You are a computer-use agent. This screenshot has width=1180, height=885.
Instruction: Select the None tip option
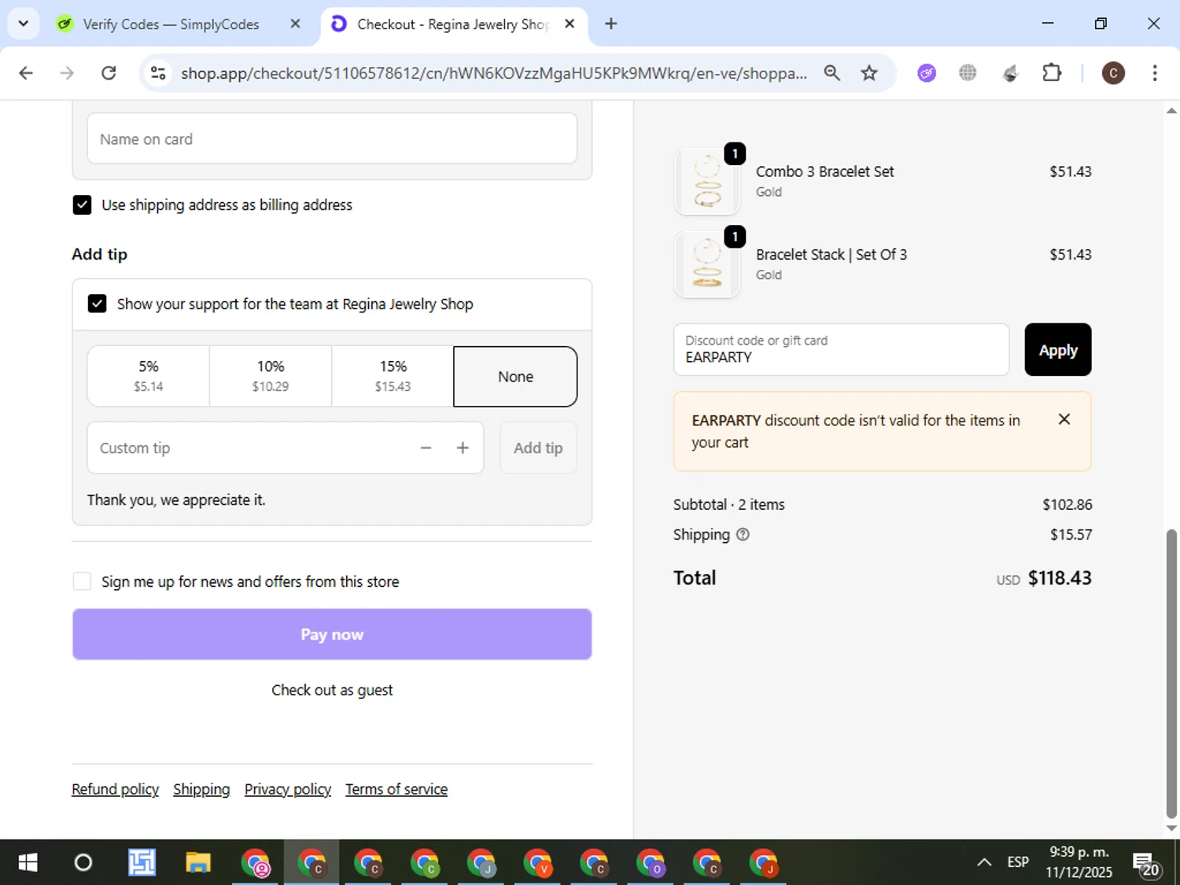(x=515, y=376)
